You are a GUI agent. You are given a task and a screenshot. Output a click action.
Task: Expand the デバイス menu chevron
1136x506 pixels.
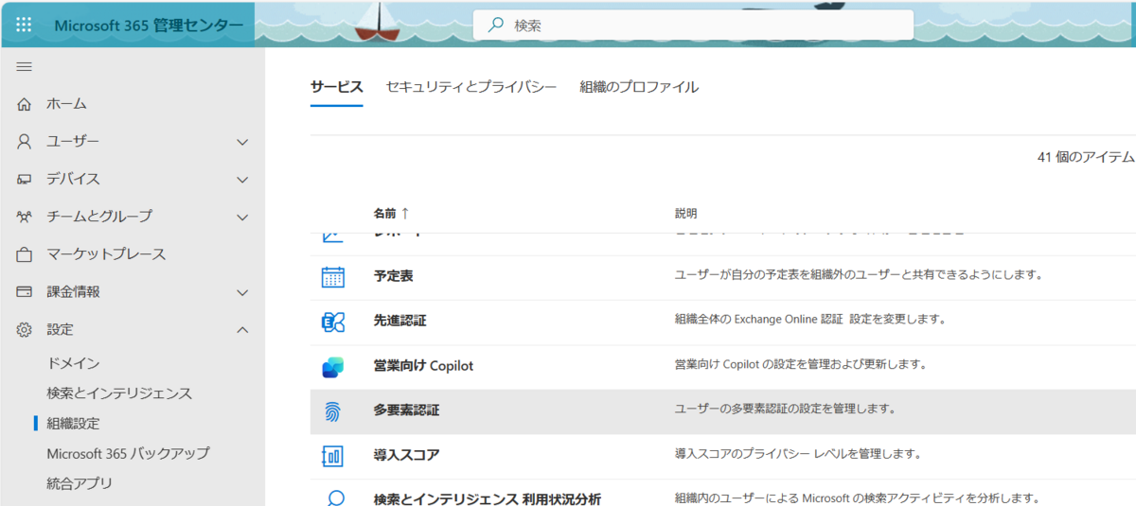pyautogui.click(x=242, y=180)
